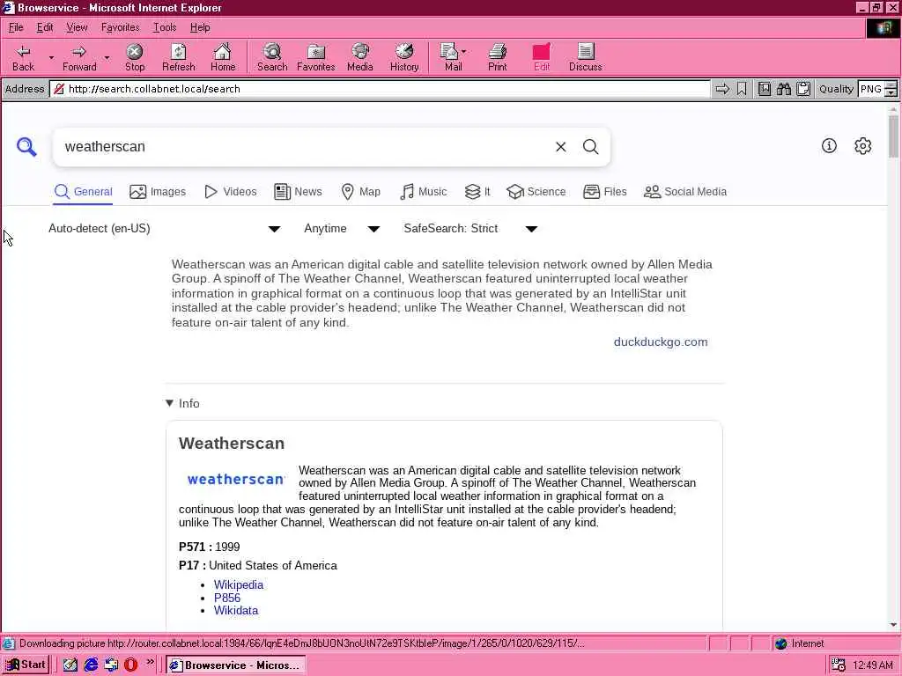Click the Back toolbar button
The height and width of the screenshot is (676, 902).
23,58
